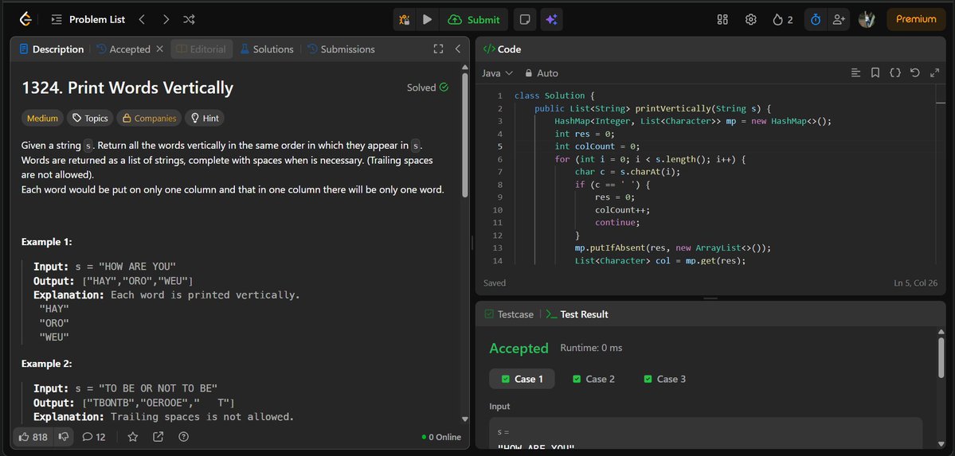Click the problem title text
The height and width of the screenshot is (456, 955).
(x=127, y=88)
